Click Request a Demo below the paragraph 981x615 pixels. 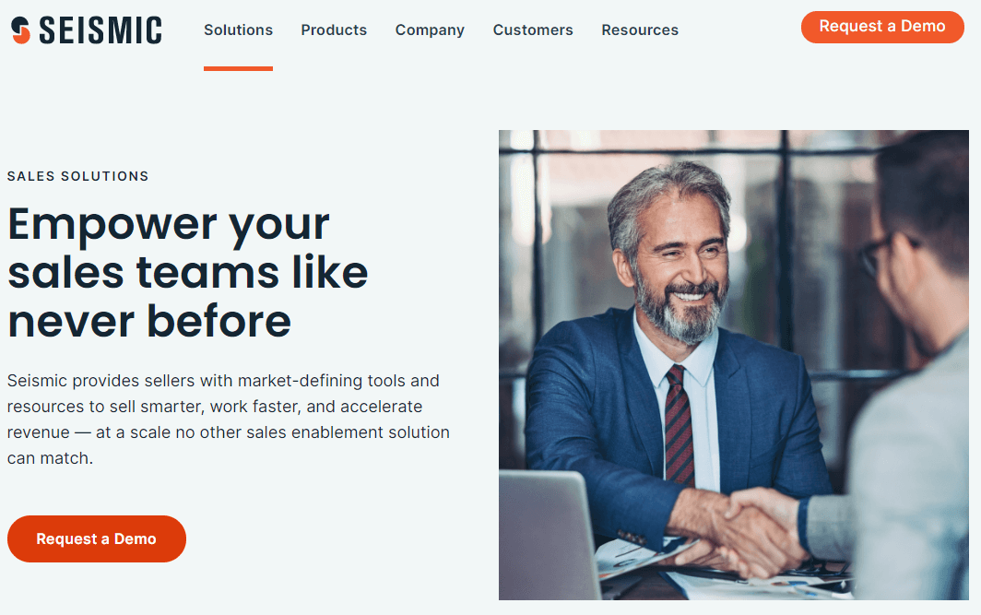pos(96,538)
